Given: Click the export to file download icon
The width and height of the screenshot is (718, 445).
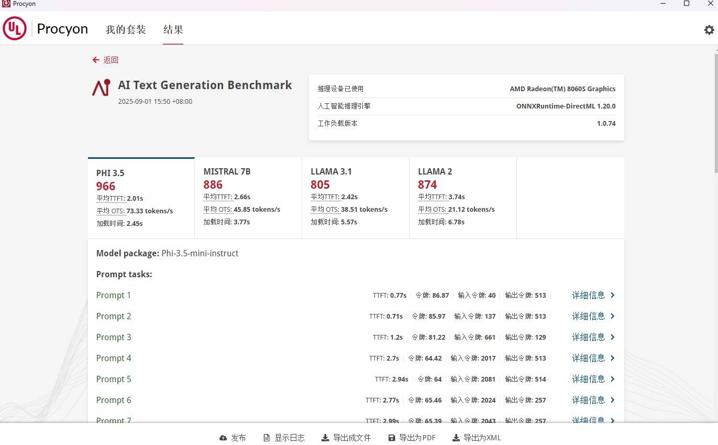Looking at the screenshot, I should [x=325, y=438].
